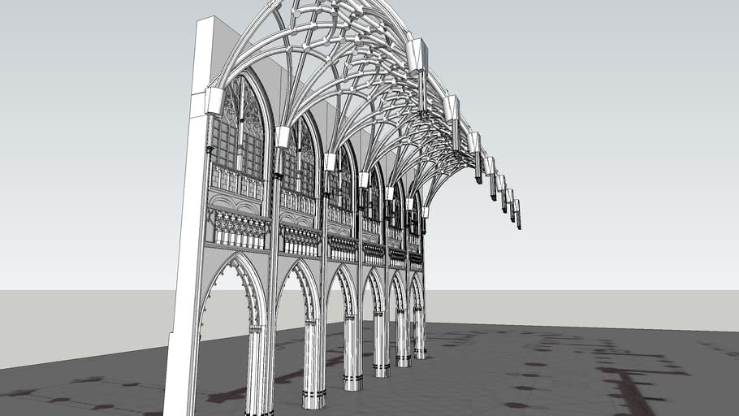Select the second upper tracery window
The image size is (739, 416).
[x=299, y=158]
